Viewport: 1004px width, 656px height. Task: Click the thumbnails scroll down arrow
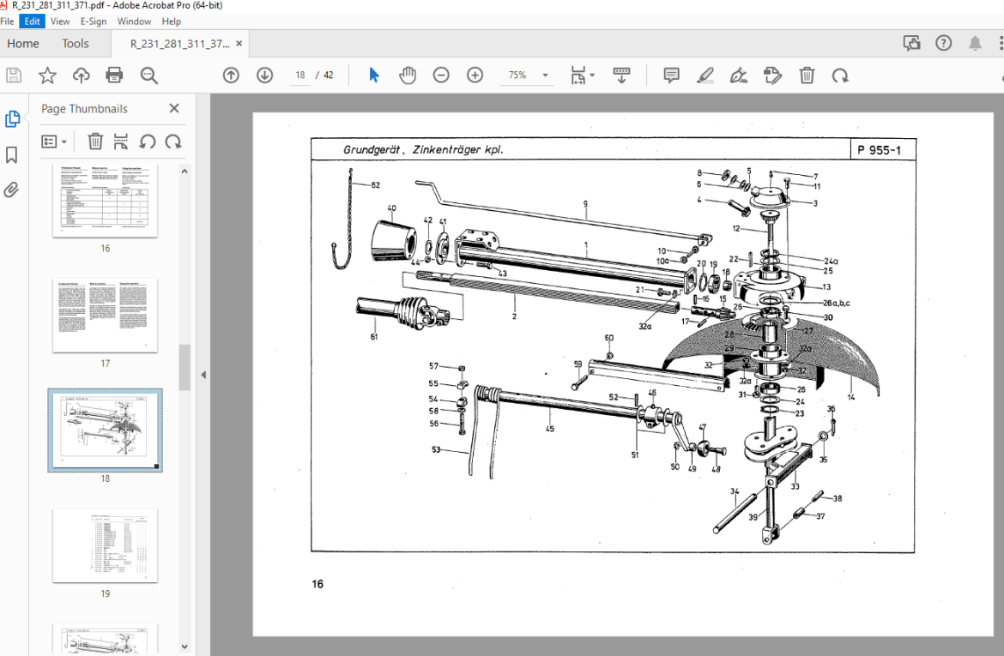[x=184, y=647]
